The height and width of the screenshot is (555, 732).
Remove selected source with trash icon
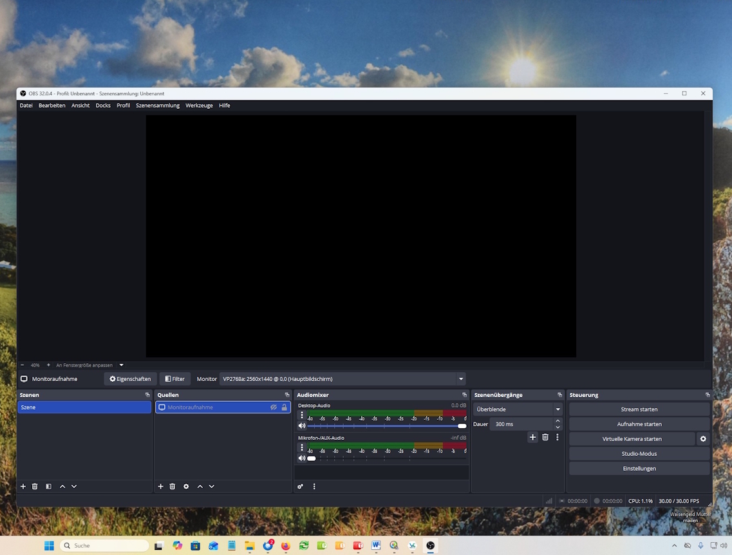click(x=173, y=486)
